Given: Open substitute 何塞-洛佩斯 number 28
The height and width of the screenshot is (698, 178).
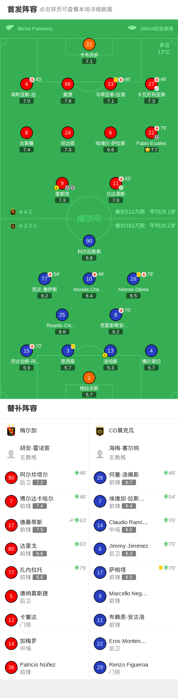Looking at the screenshot, I should coord(133,478).
